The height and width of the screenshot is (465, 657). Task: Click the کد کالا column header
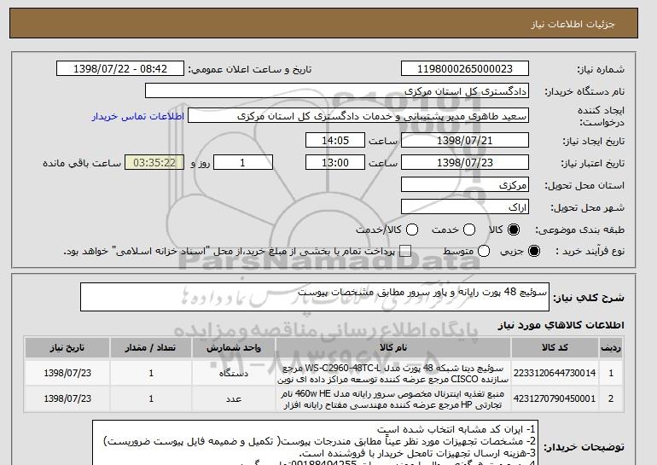coord(555,348)
